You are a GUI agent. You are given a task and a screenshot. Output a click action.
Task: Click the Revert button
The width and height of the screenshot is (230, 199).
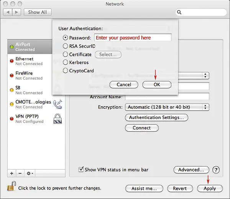click(x=180, y=188)
